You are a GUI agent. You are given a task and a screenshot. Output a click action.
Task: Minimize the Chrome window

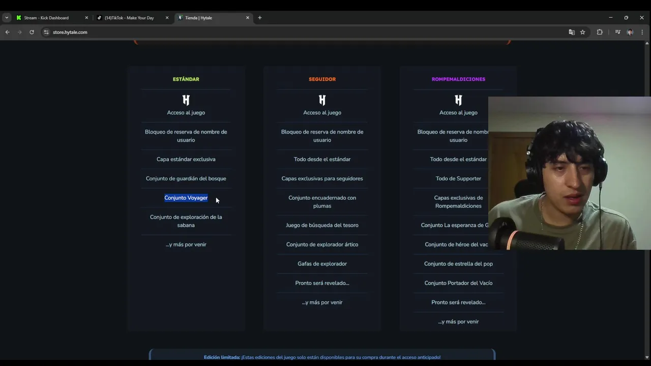point(610,18)
